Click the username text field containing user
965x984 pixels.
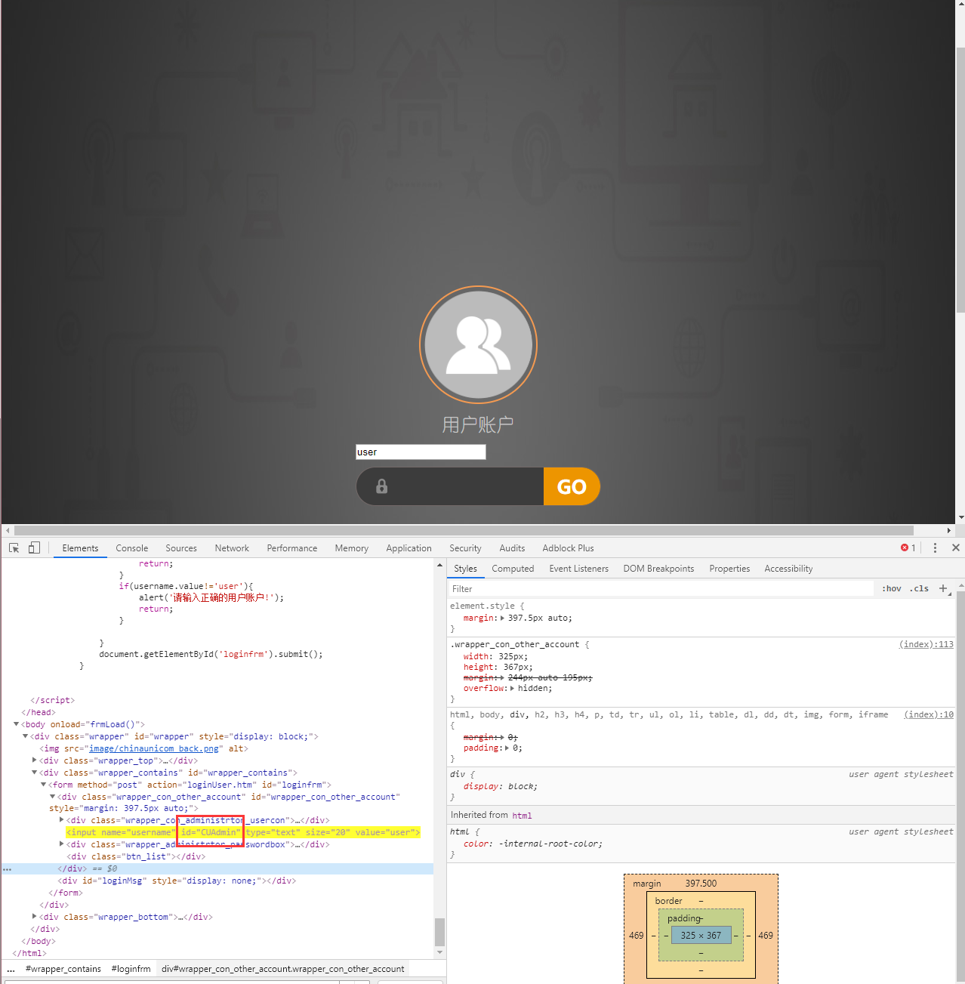[x=421, y=452]
